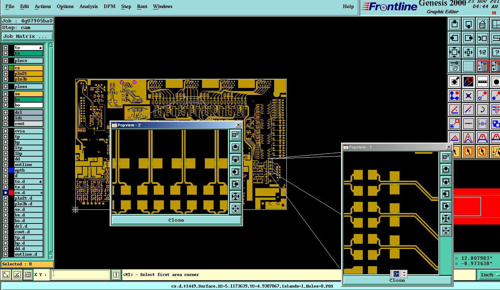
Task: Open the Actions menu
Action: [x=43, y=6]
